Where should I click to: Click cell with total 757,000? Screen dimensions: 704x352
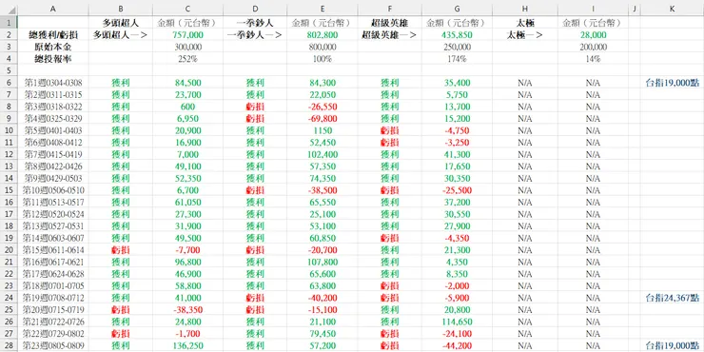point(187,35)
